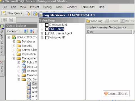Sort by the Date column header
The image size is (135, 101).
tap(109, 32)
